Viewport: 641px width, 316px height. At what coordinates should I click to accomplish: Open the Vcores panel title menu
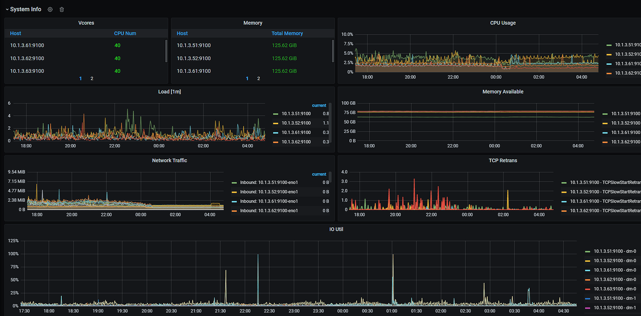click(x=86, y=23)
